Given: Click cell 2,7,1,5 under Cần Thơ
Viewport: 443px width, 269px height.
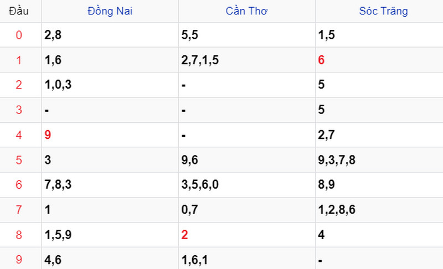Looking at the screenshot, I should point(200,60).
